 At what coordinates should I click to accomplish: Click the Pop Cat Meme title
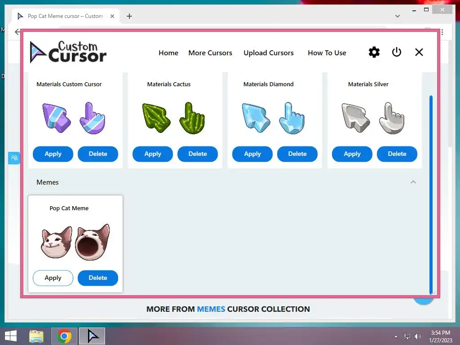point(69,208)
